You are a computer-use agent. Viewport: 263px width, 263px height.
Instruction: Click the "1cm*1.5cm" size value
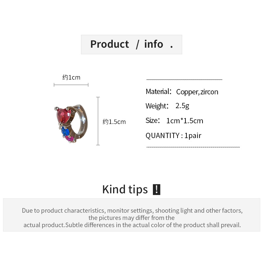click(x=185, y=121)
